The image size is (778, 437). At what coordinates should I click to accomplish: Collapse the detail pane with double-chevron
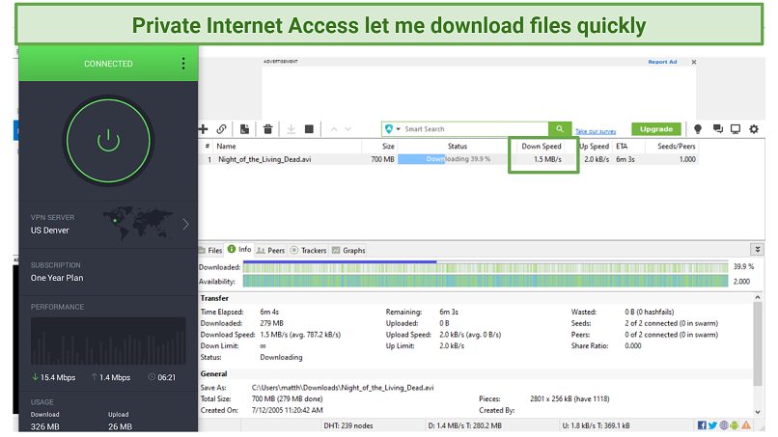(x=757, y=249)
